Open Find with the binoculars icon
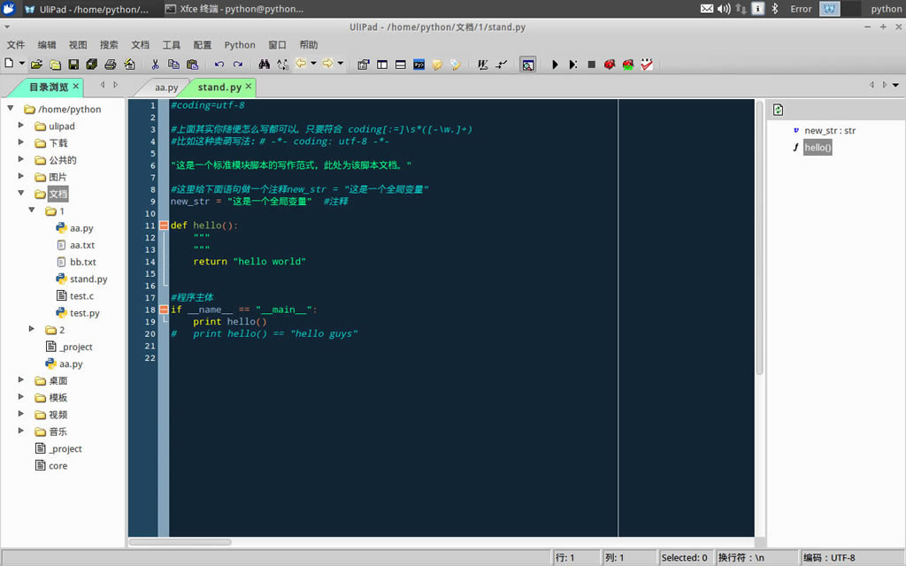 (264, 65)
